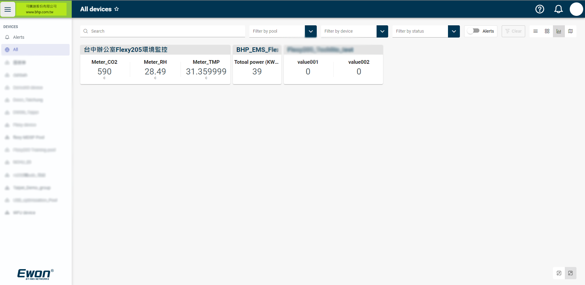Image resolution: width=585 pixels, height=285 pixels.
Task: Click the Filter by device field
Action: click(348, 31)
